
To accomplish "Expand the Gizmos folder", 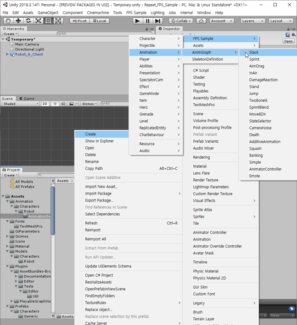I will coord(7,236).
